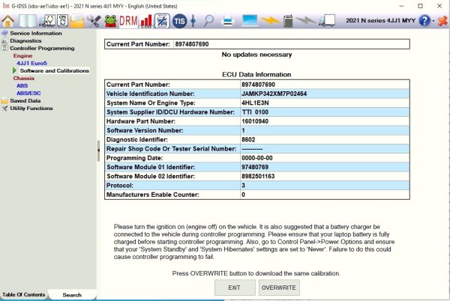Click the blue vertical slider-like toolbar icon
Screen dimensions: 450x301
193,21
